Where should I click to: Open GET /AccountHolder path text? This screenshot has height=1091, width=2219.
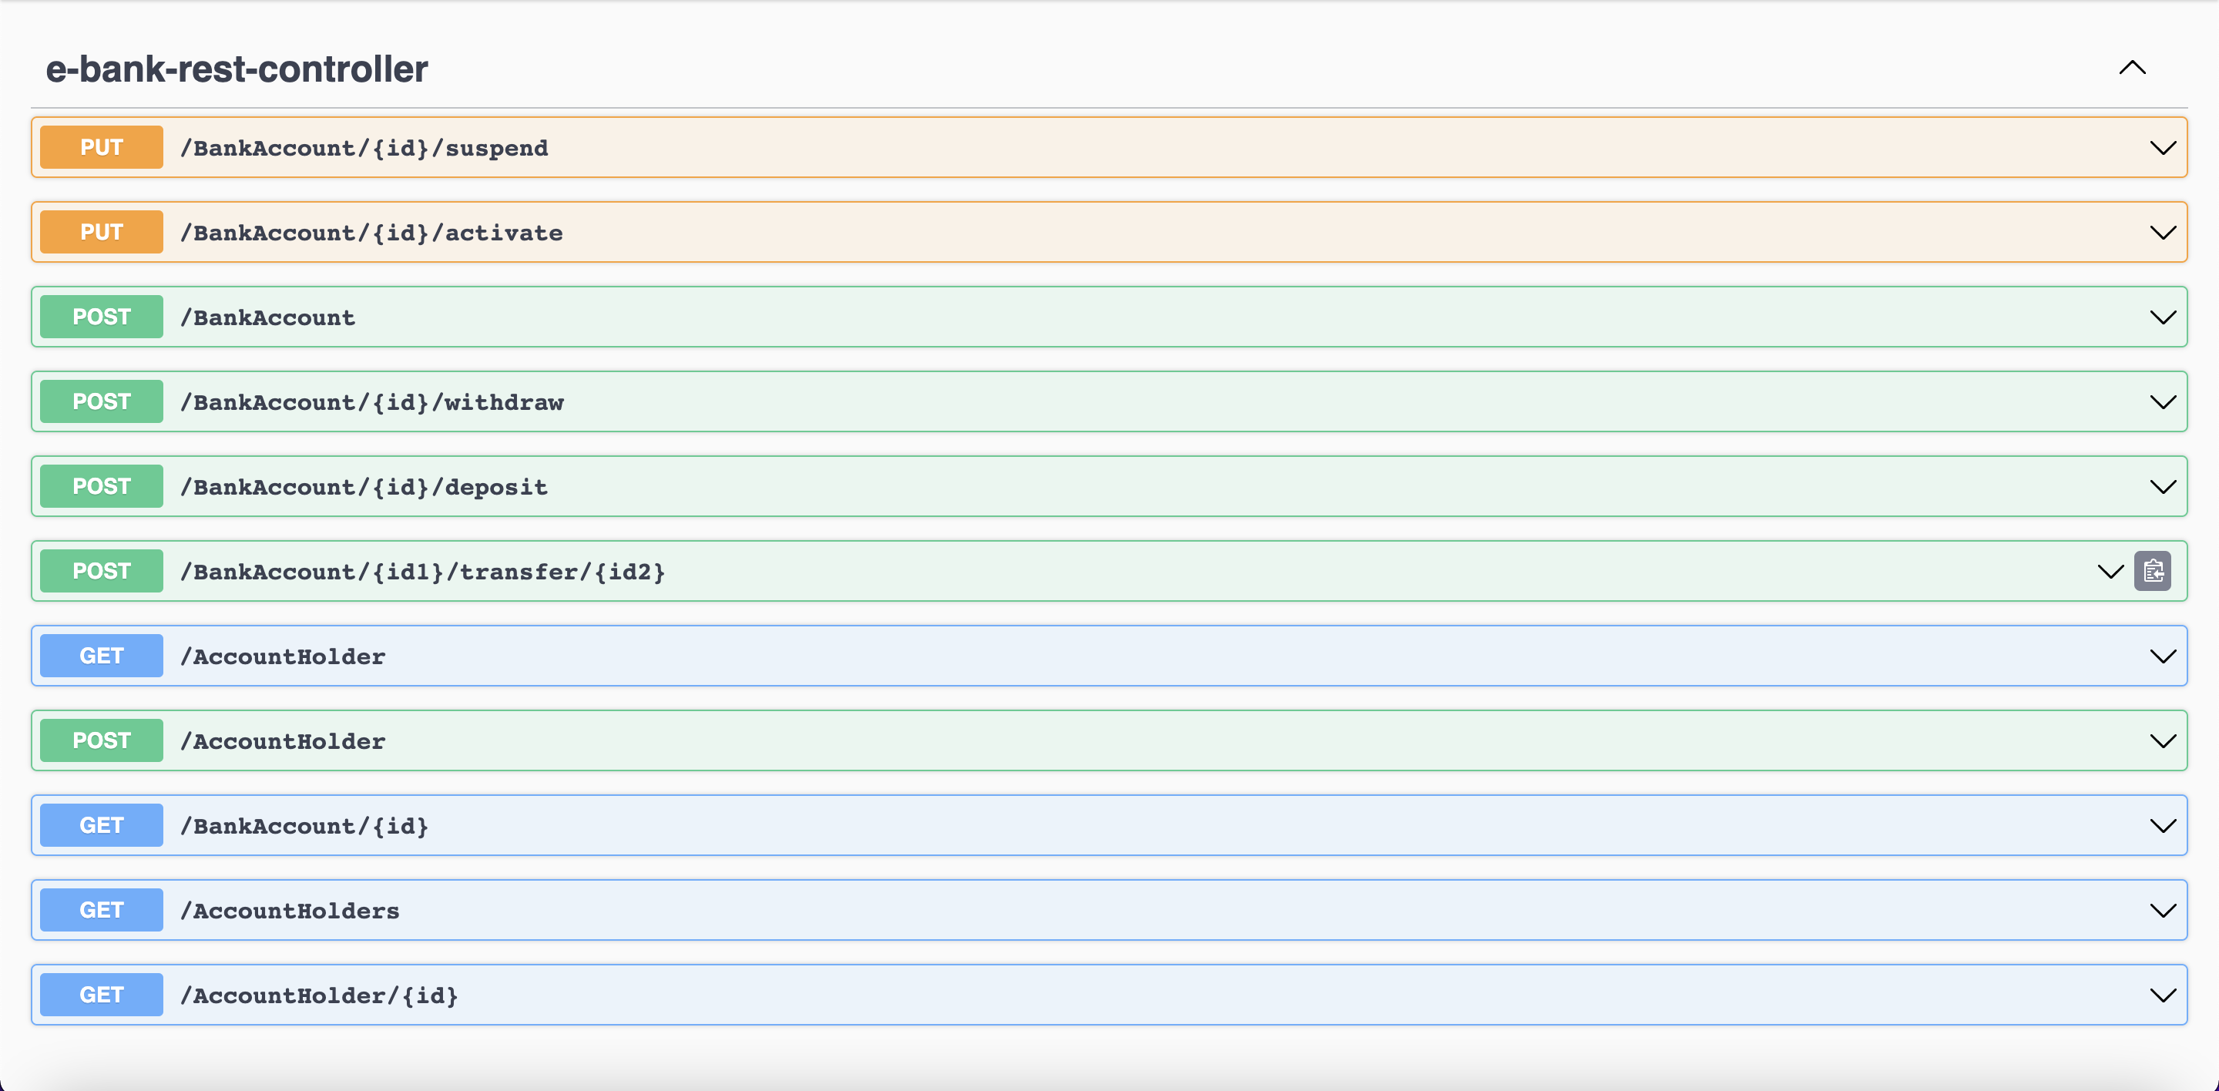click(x=283, y=656)
